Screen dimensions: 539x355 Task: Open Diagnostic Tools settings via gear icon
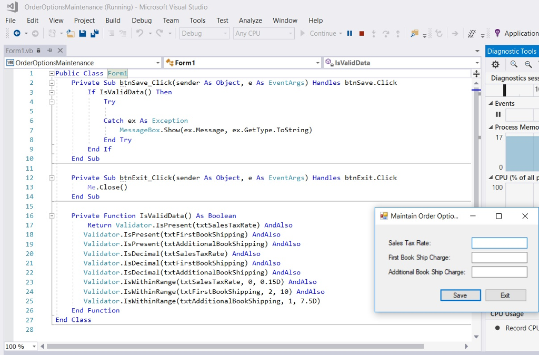click(495, 64)
